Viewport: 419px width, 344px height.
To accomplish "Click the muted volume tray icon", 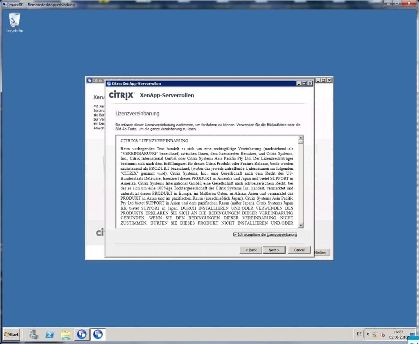I will pos(383,335).
